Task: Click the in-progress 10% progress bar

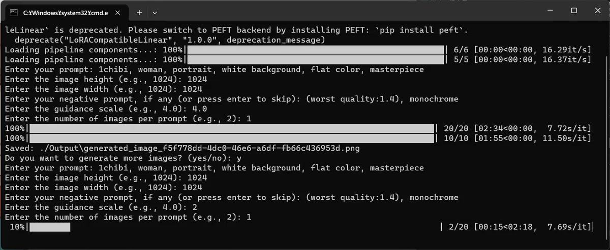Action: [x=50, y=227]
